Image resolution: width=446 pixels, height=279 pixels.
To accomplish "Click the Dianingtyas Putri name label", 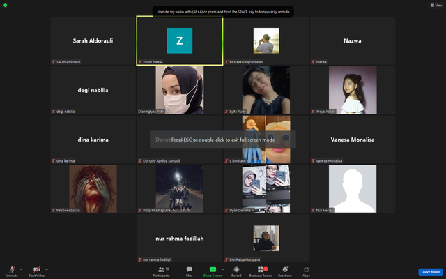I will coord(151,112).
